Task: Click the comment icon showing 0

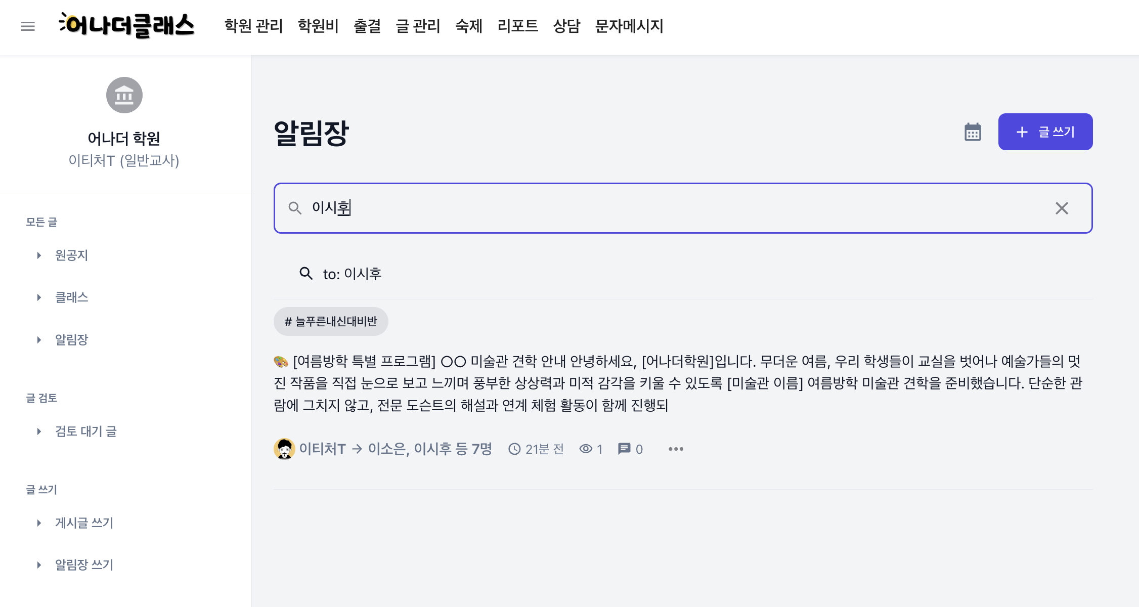Action: [x=624, y=449]
